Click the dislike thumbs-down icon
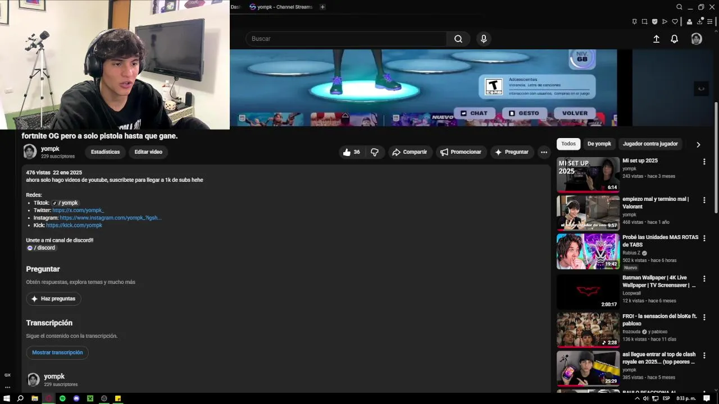 [375, 152]
